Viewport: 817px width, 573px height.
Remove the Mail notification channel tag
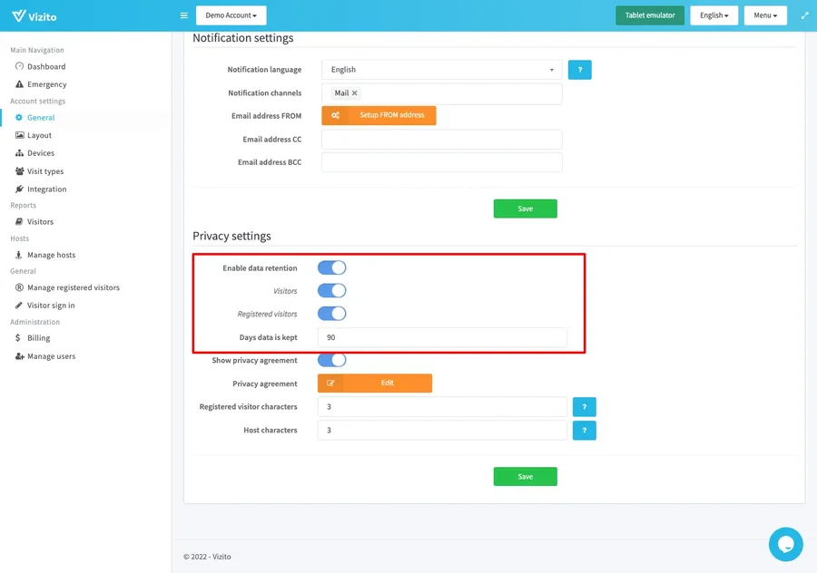point(355,93)
